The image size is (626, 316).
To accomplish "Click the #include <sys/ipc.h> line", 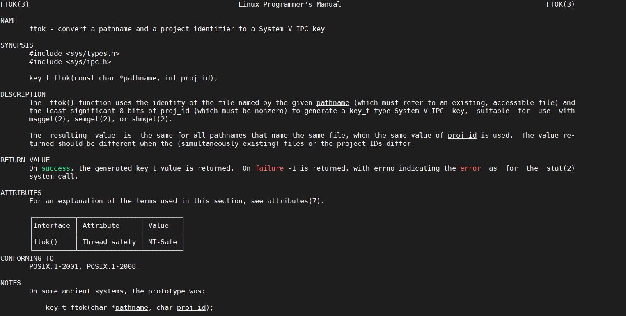I will pyautogui.click(x=70, y=61).
